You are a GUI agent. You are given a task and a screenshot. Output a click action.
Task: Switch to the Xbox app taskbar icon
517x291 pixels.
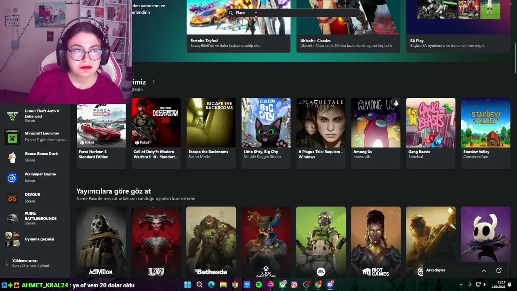point(283,285)
